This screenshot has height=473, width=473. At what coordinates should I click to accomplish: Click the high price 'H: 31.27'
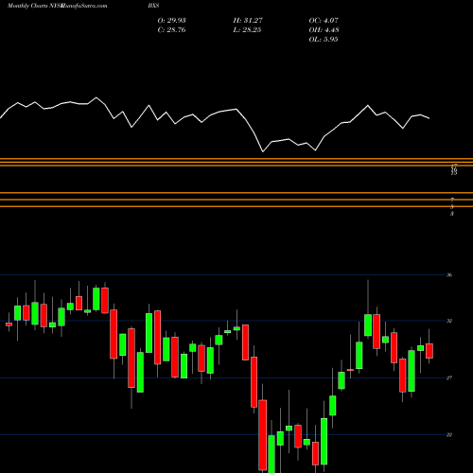tap(248, 21)
